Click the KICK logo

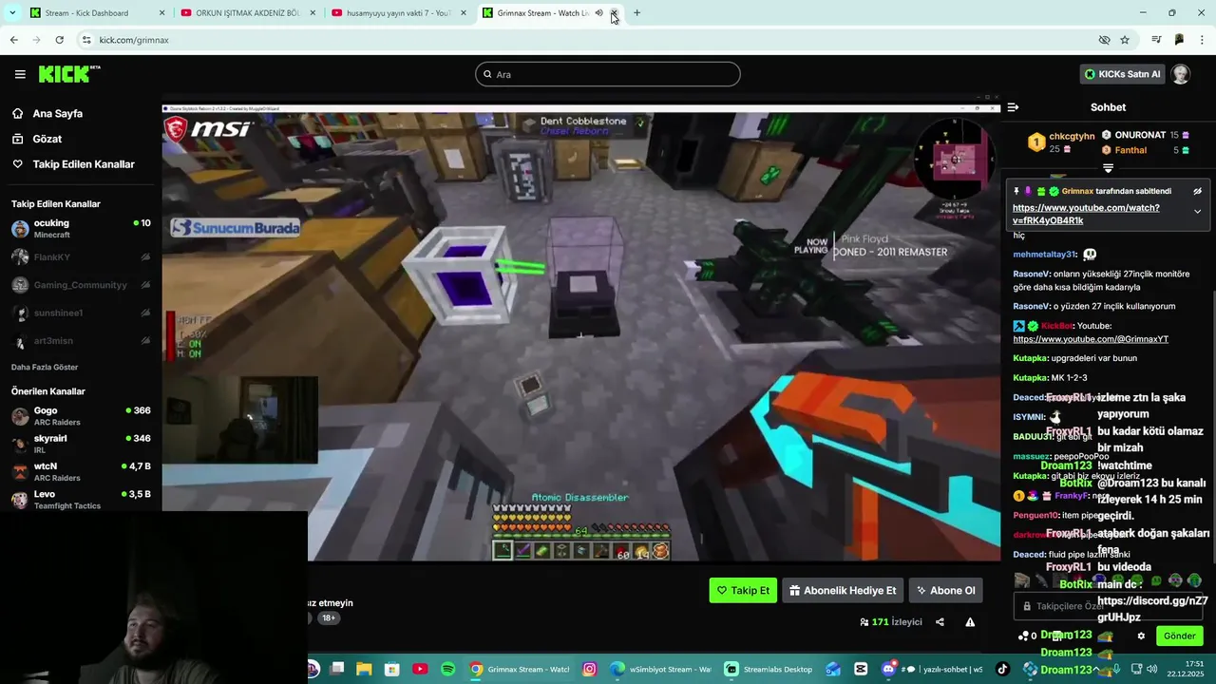68,74
